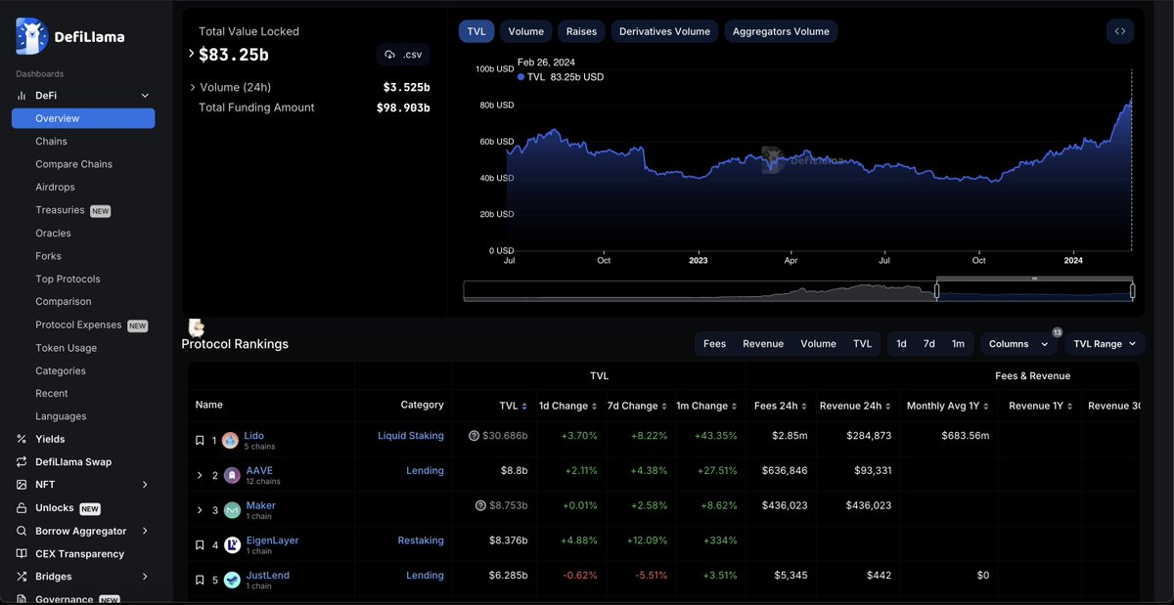Expand the AAVE row child protocols
The width and height of the screenshot is (1174, 605).
click(x=200, y=476)
